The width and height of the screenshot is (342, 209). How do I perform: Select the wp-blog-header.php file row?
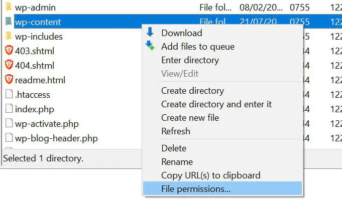pyautogui.click(x=56, y=138)
